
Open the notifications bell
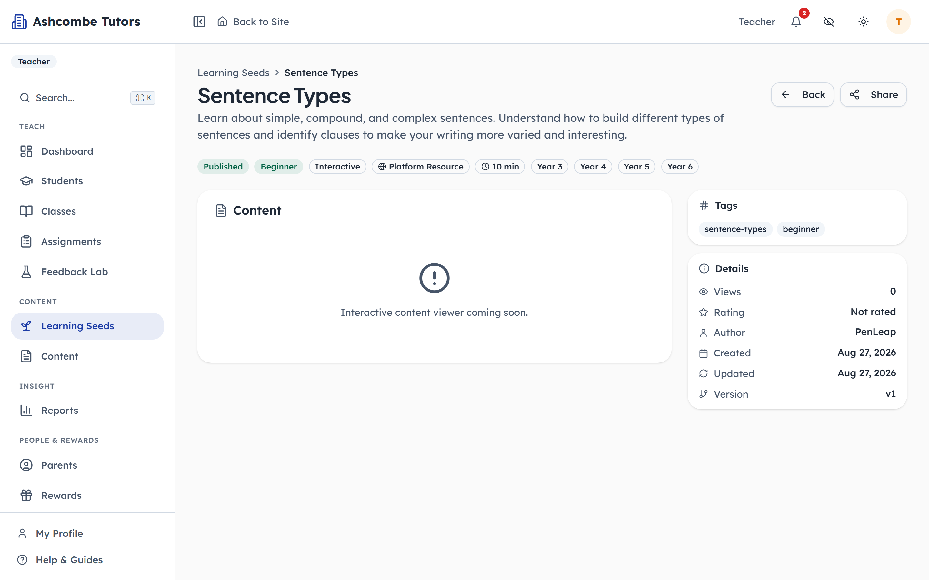pyautogui.click(x=796, y=22)
